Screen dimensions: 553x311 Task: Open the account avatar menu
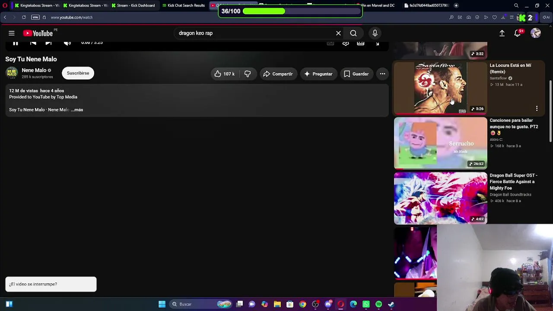pyautogui.click(x=536, y=33)
